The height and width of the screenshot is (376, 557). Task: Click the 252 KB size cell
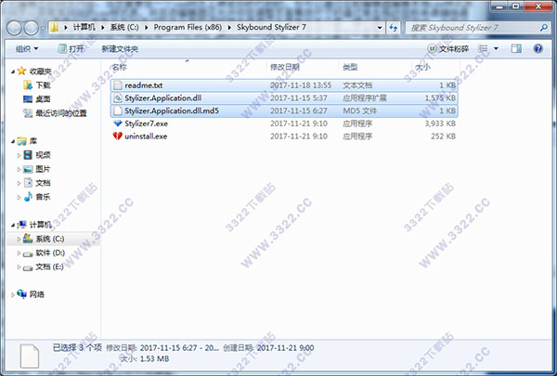click(x=443, y=136)
